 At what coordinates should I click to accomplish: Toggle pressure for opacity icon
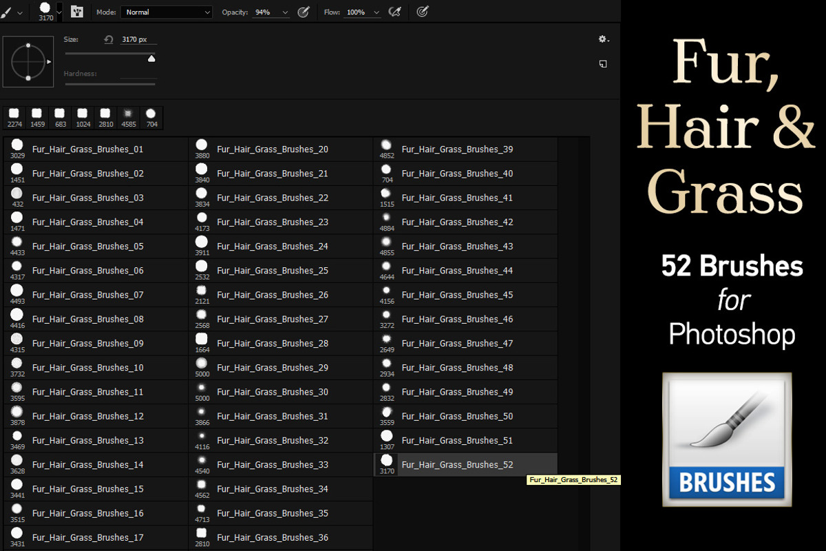coord(303,12)
